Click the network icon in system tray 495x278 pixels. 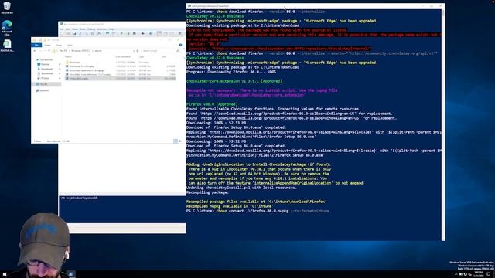[466, 274]
